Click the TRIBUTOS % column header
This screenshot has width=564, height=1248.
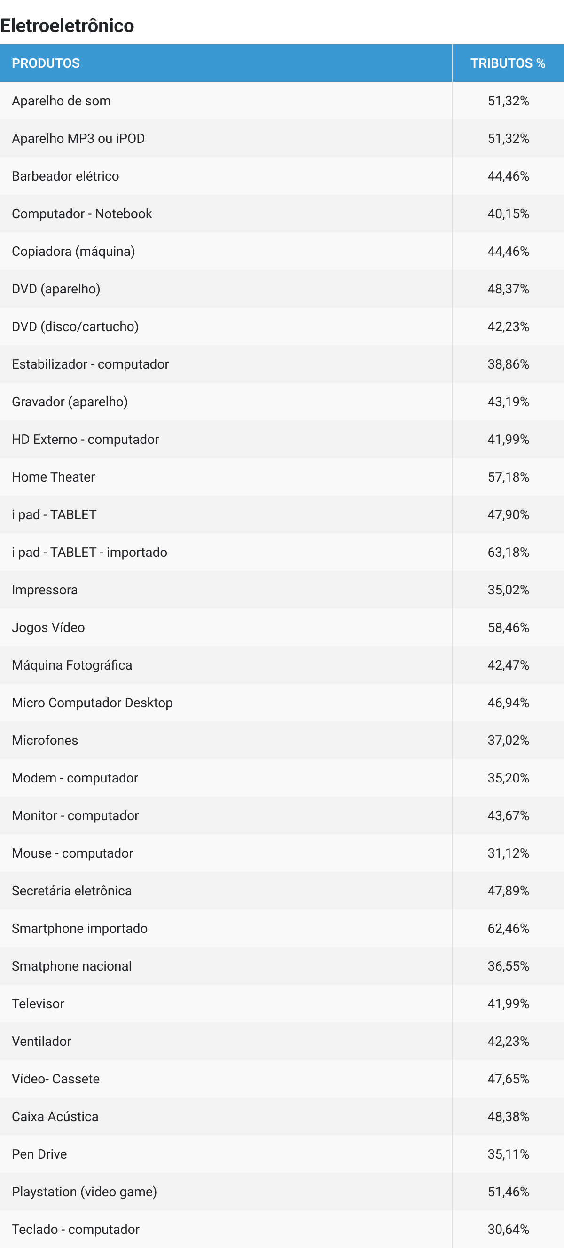tap(508, 63)
